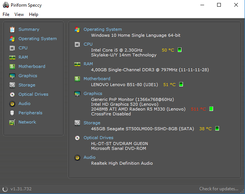Viewport: 245px width, 194px height.
Task: Click the Storage hard drive icon in sidebar
Action: 12,85
